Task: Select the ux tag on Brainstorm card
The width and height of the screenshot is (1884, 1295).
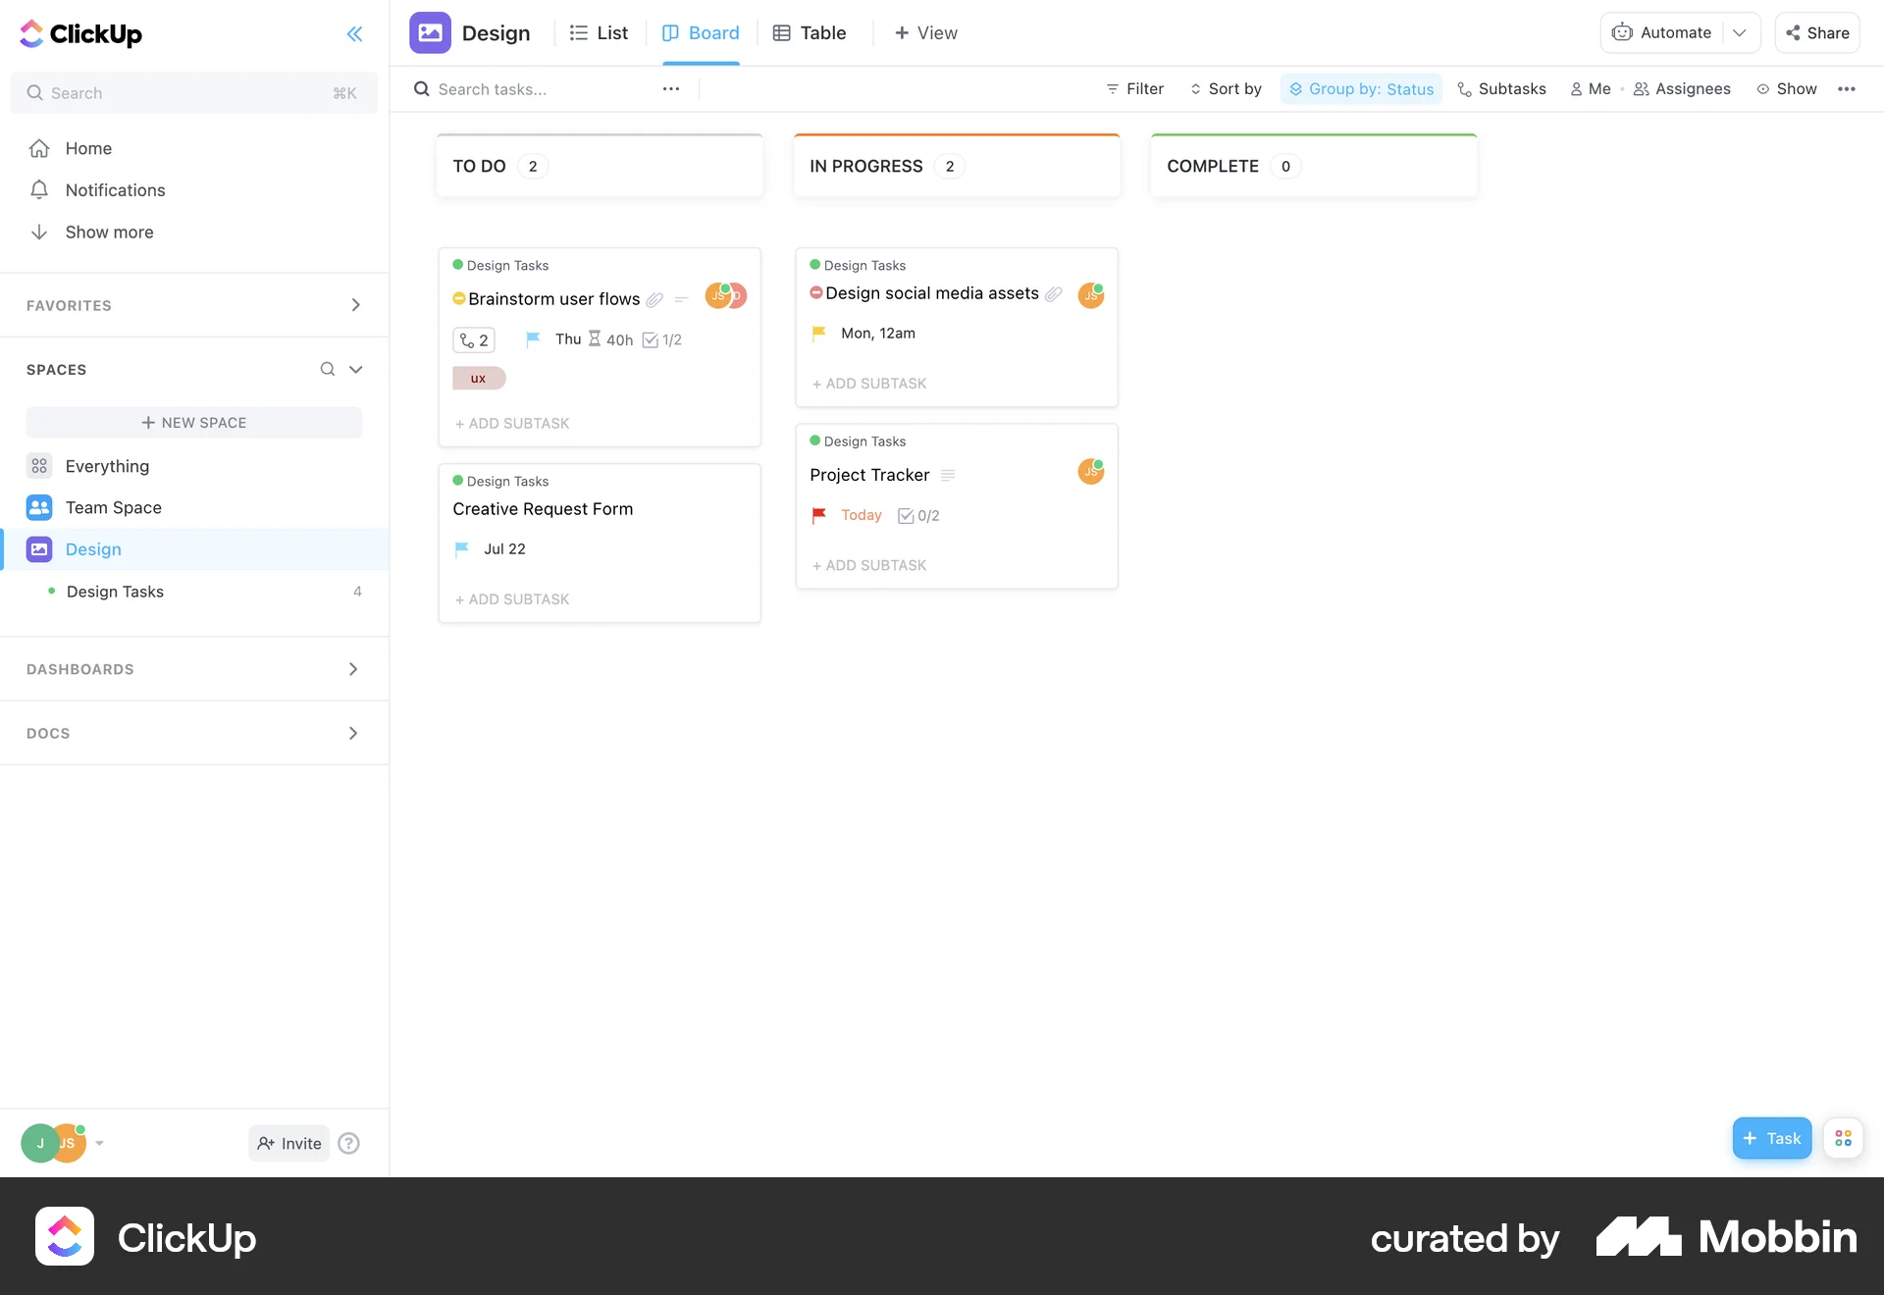Action: (x=479, y=378)
